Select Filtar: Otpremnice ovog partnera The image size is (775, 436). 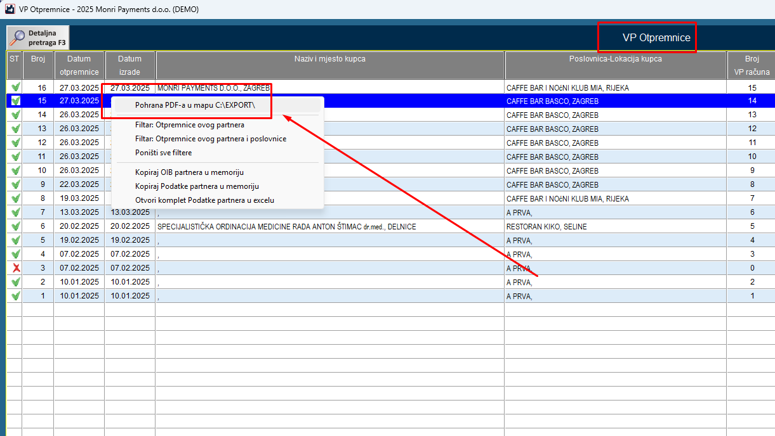point(218,125)
